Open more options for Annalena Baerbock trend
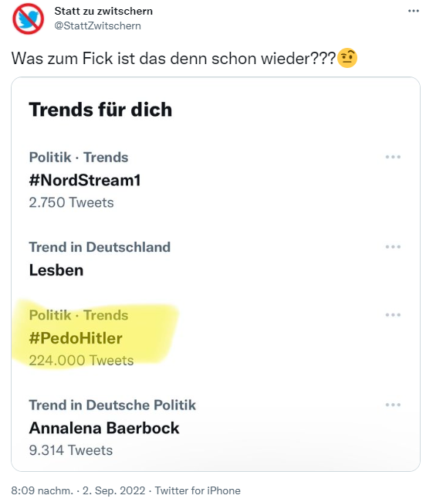Screen dimensions: 426x502 (x=393, y=405)
